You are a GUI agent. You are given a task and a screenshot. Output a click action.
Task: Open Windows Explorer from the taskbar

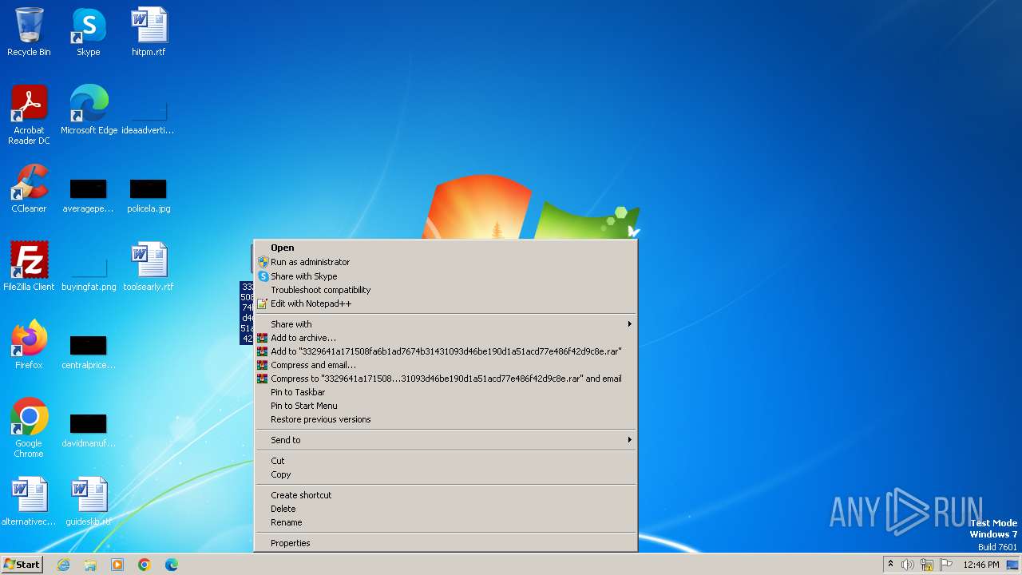pyautogui.click(x=90, y=565)
